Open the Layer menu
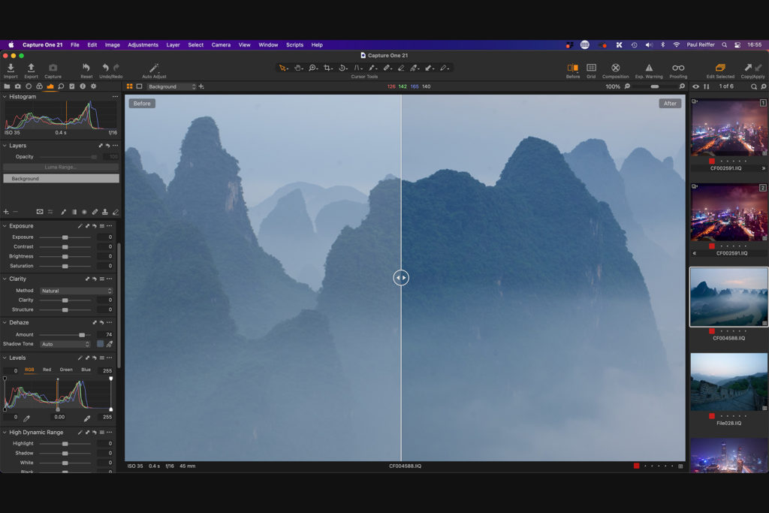The image size is (769, 513). 173,44
